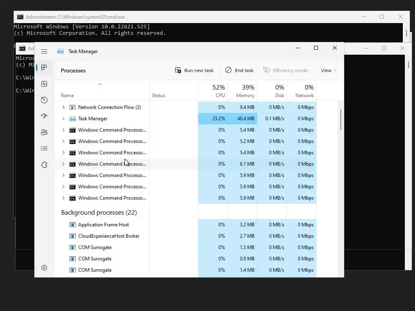This screenshot has height=311, width=415.
Task: Click the Efficiency mode button
Action: [286, 70]
